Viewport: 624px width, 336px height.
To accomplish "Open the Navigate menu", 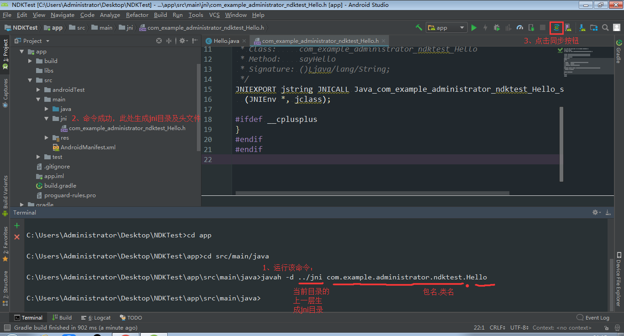I will click(x=63, y=15).
